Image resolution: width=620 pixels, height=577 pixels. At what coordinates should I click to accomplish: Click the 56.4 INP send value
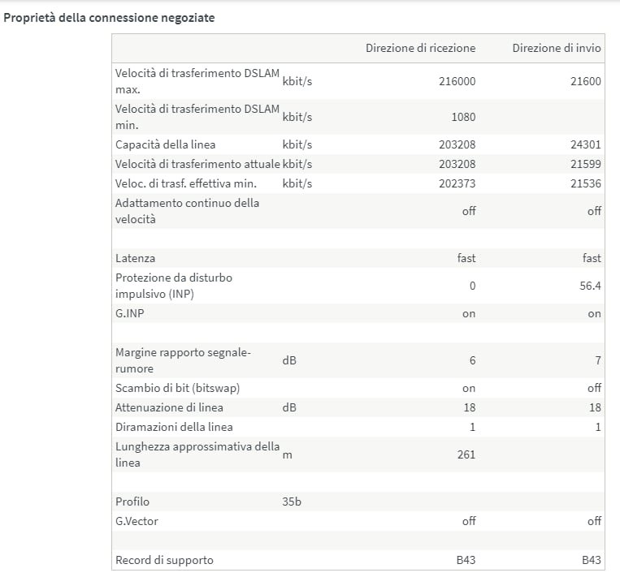pyautogui.click(x=588, y=286)
